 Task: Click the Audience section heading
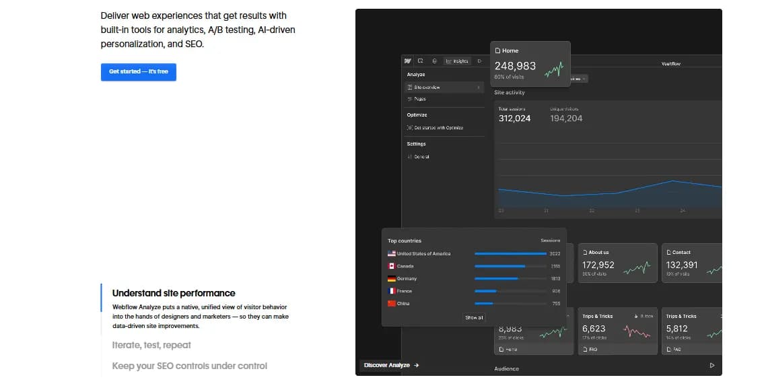506,369
